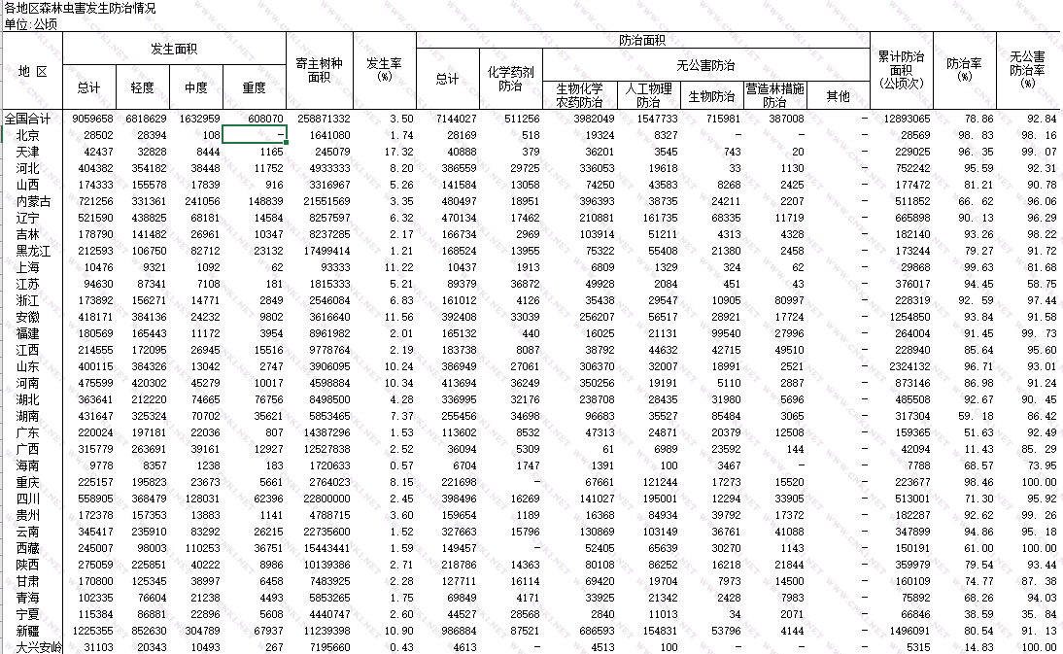
Task: Click 天津's 发生率 value 17.32
Action: tap(398, 152)
